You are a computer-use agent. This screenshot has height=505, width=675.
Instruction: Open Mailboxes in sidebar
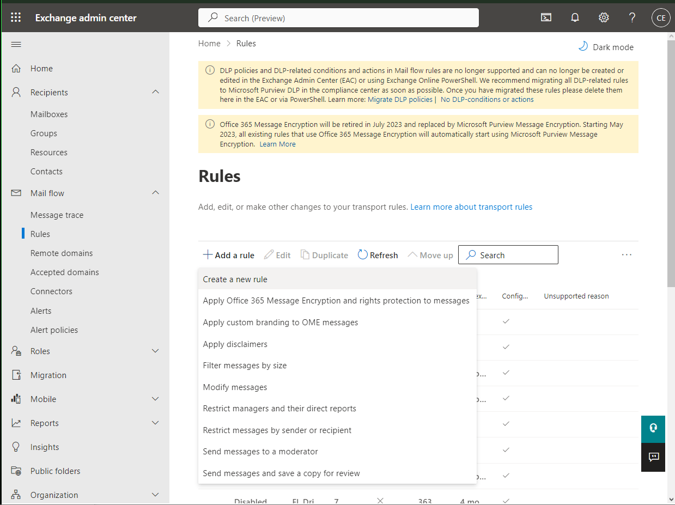click(x=49, y=114)
